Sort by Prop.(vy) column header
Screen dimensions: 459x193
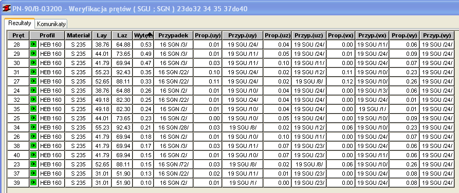405,35
